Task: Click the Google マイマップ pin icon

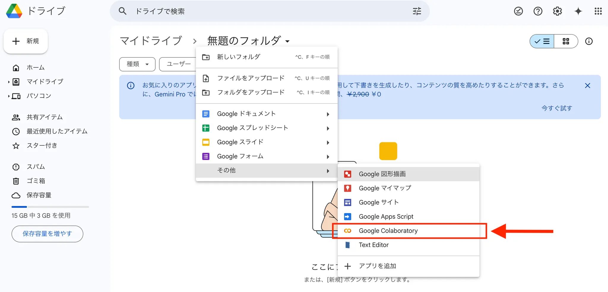Action: (x=348, y=188)
